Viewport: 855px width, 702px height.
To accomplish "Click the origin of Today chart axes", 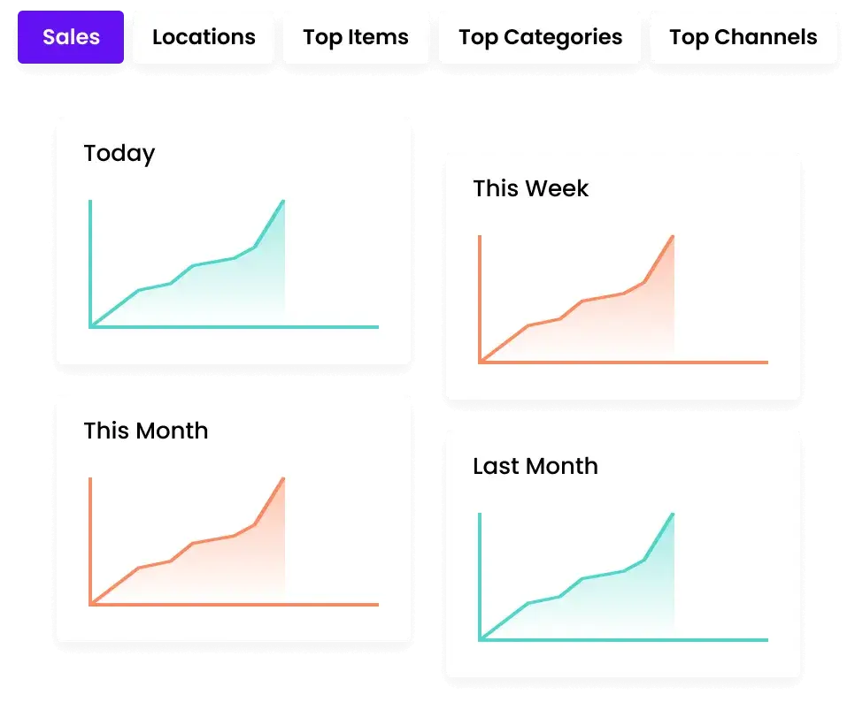I will [90, 327].
